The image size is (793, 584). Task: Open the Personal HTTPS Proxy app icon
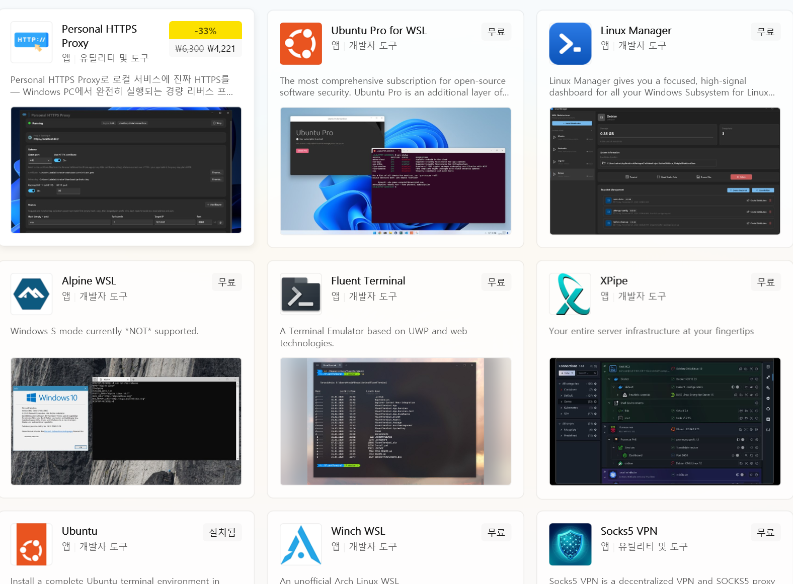31,42
